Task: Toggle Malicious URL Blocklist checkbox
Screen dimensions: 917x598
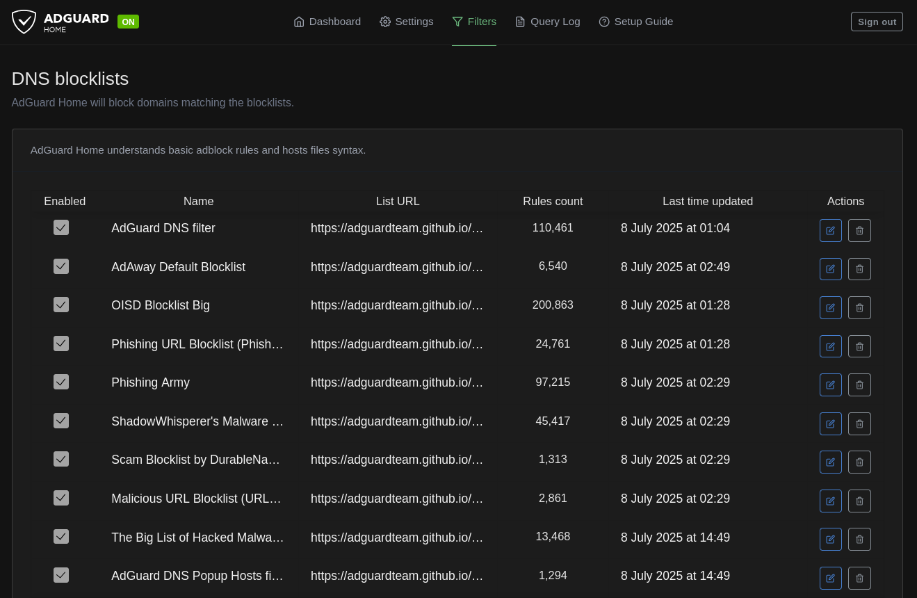Action: coord(61,498)
